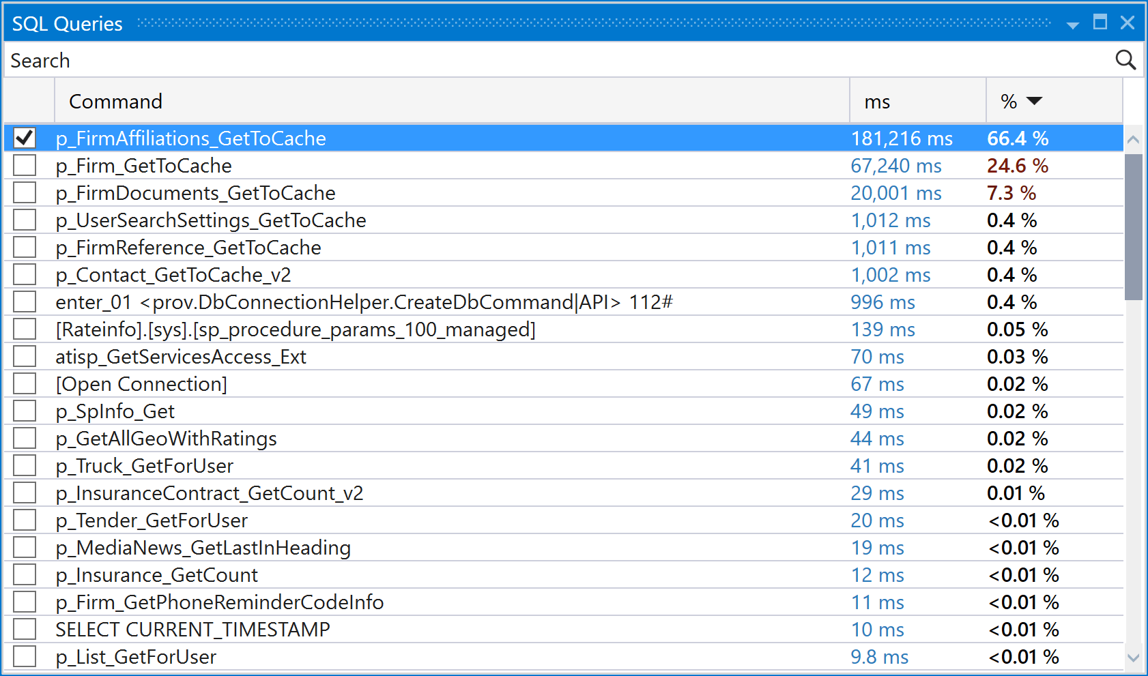Close the SQL Queries panel
The image size is (1148, 676).
coord(1128,23)
